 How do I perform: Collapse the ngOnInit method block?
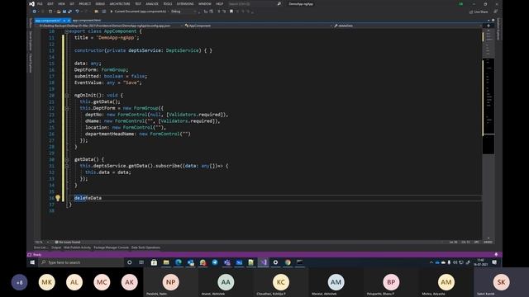(67, 96)
